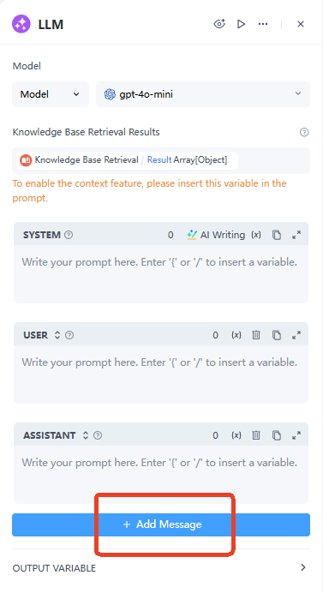Insert variable in the SYSTEM prompt
323x593 pixels.
(x=256, y=235)
